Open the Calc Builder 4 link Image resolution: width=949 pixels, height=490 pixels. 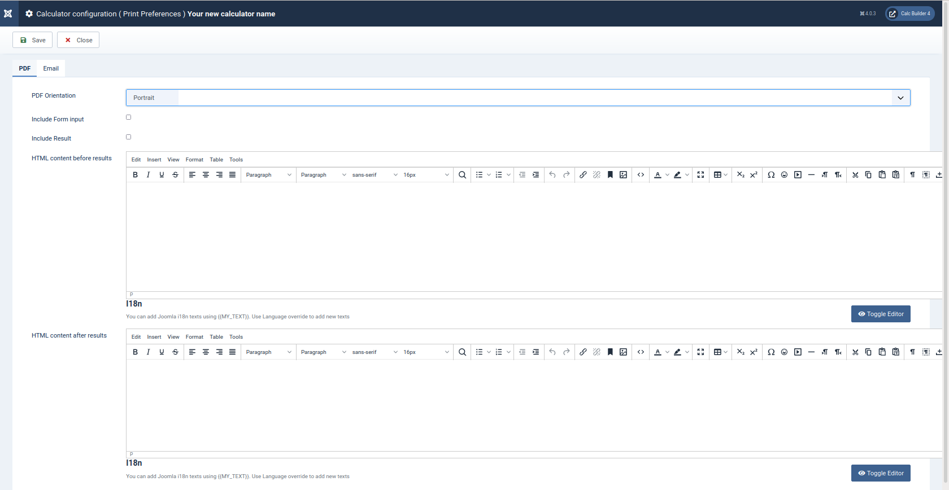click(x=909, y=14)
